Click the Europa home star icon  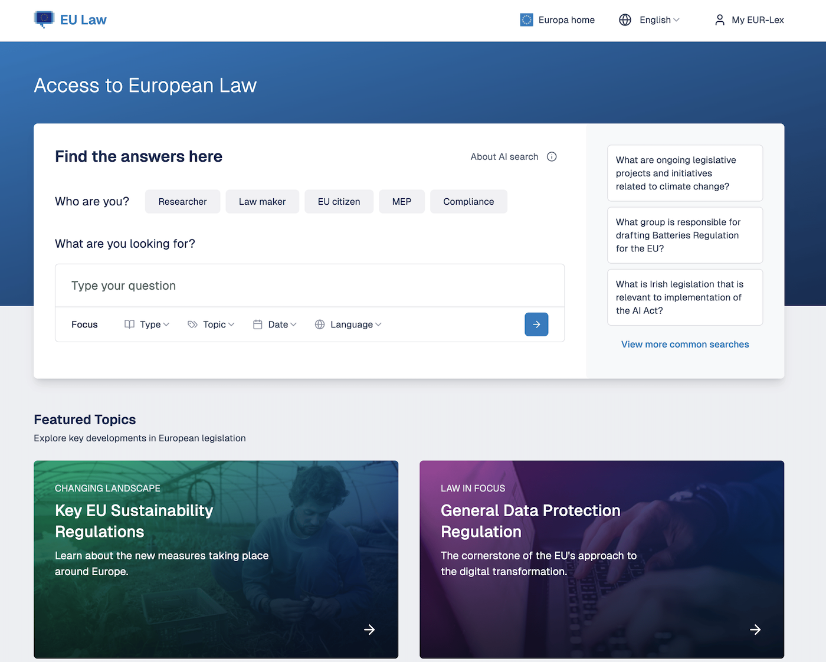pos(526,20)
